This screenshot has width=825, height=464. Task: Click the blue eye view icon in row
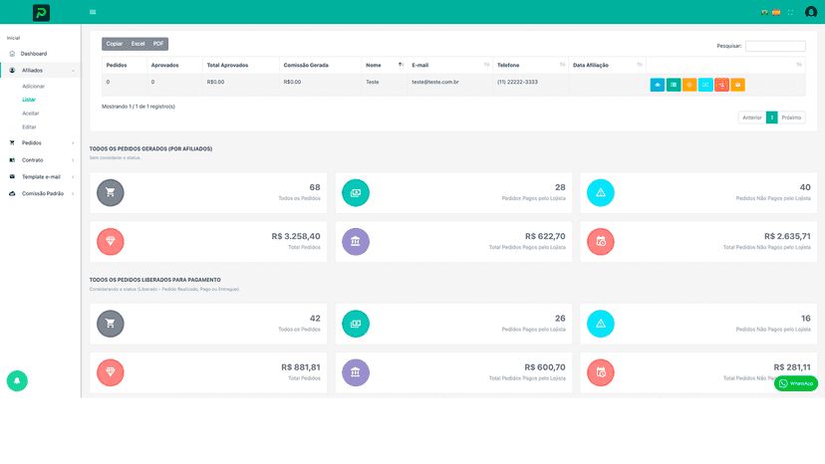click(x=658, y=85)
